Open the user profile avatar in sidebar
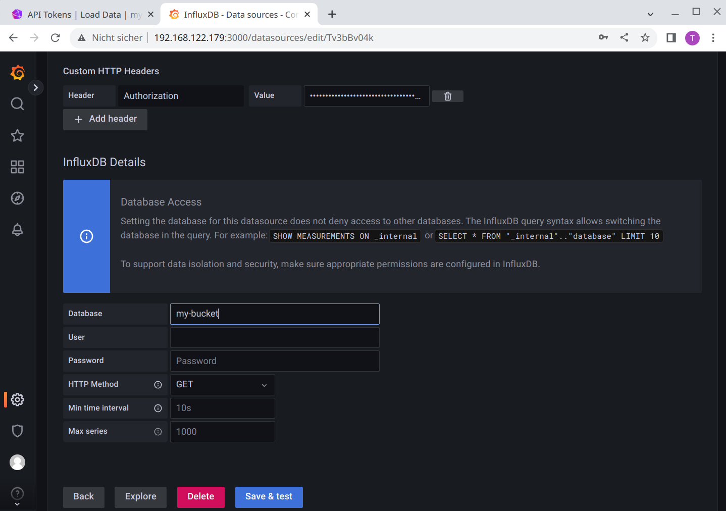The image size is (726, 511). pos(18,462)
